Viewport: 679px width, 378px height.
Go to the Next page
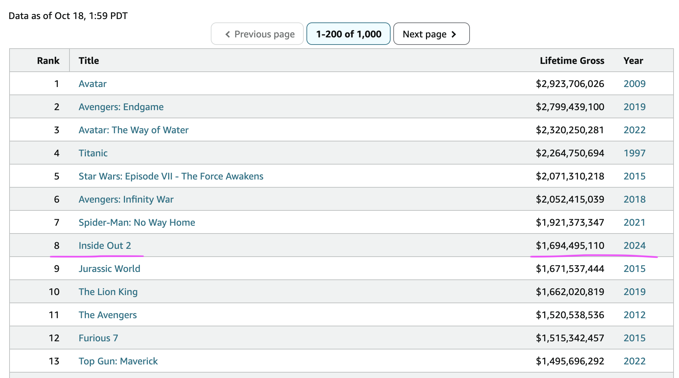[x=431, y=34]
